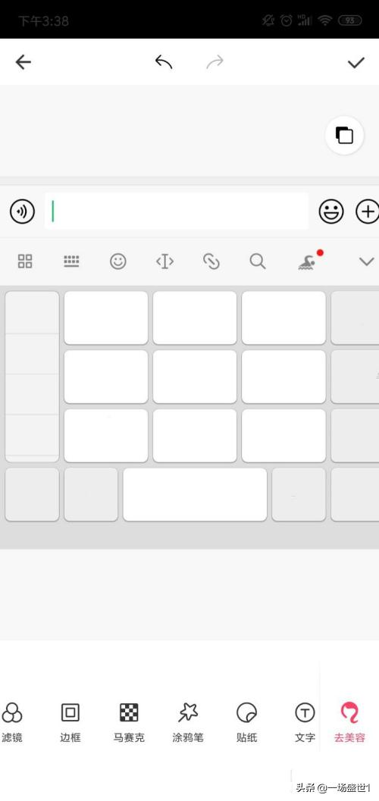This screenshot has width=379, height=801.
Task: Collapse the keyboard with down chevron
Action: pos(367,261)
